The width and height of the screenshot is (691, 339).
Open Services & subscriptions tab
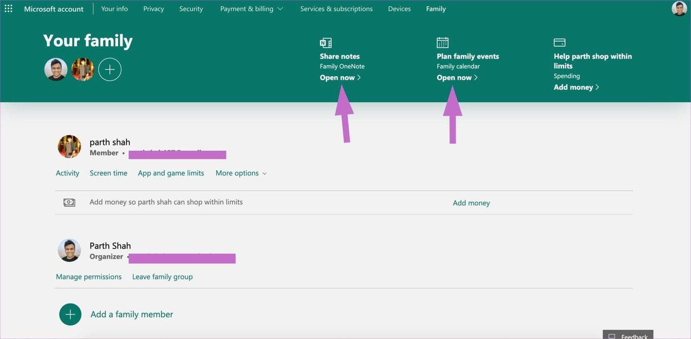(x=337, y=9)
